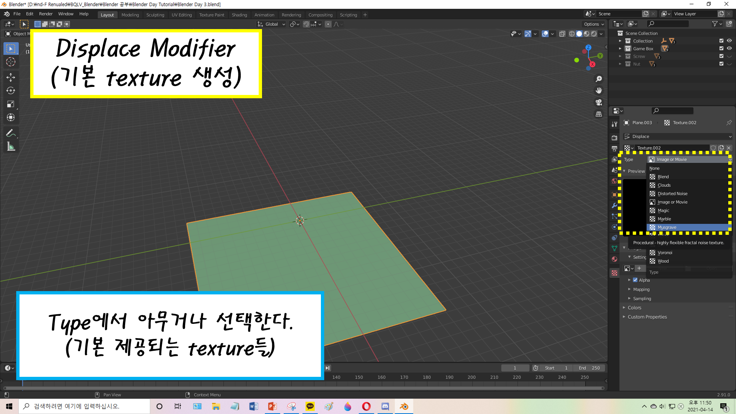Image resolution: width=736 pixels, height=414 pixels.
Task: Choose Marble from the type list
Action: (x=689, y=219)
